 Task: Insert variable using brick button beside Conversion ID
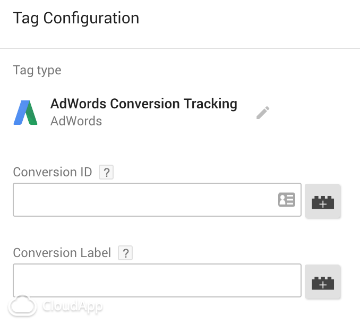pos(323,201)
